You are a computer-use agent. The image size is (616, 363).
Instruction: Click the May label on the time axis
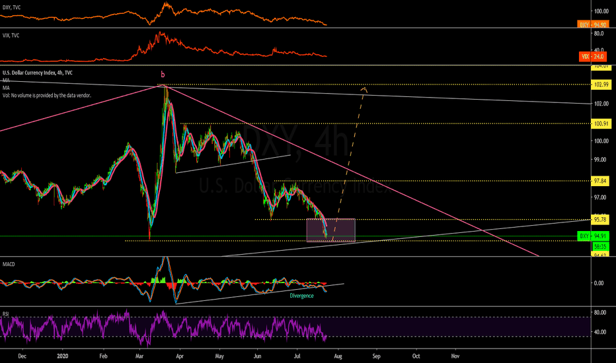coord(219,356)
